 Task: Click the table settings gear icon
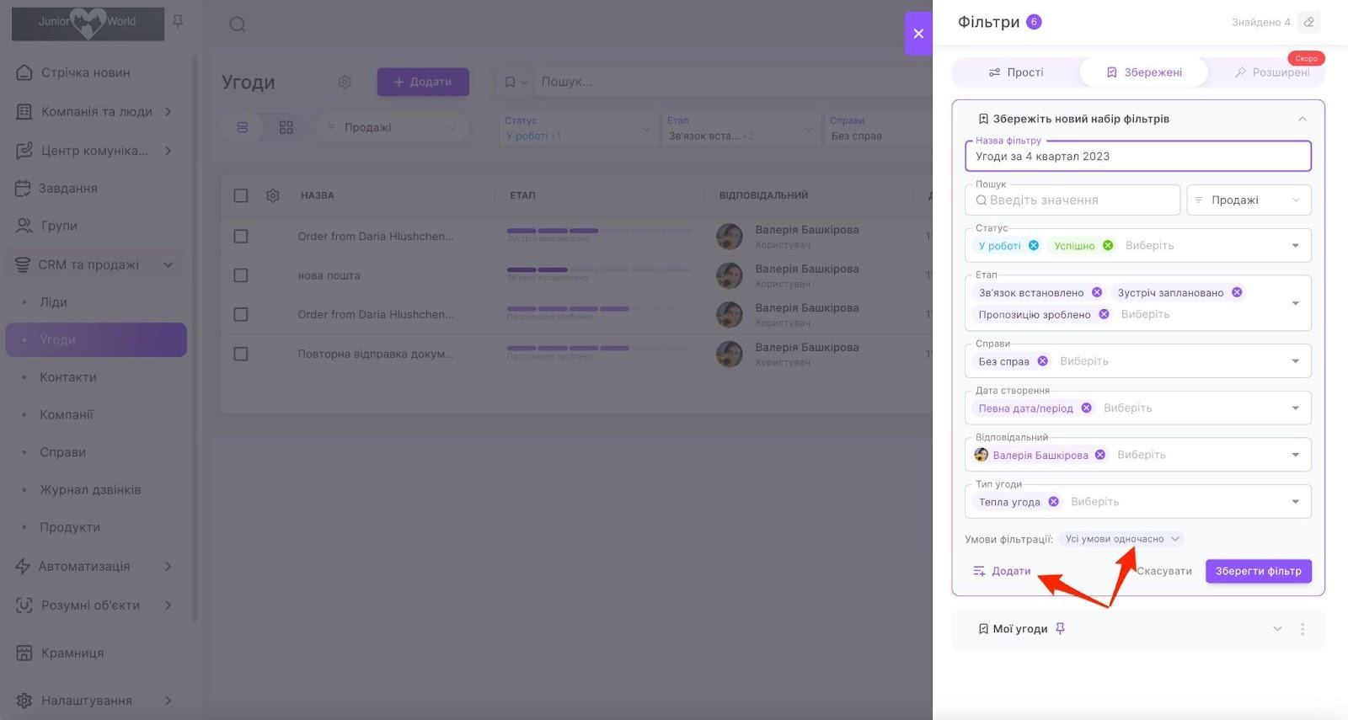click(272, 195)
